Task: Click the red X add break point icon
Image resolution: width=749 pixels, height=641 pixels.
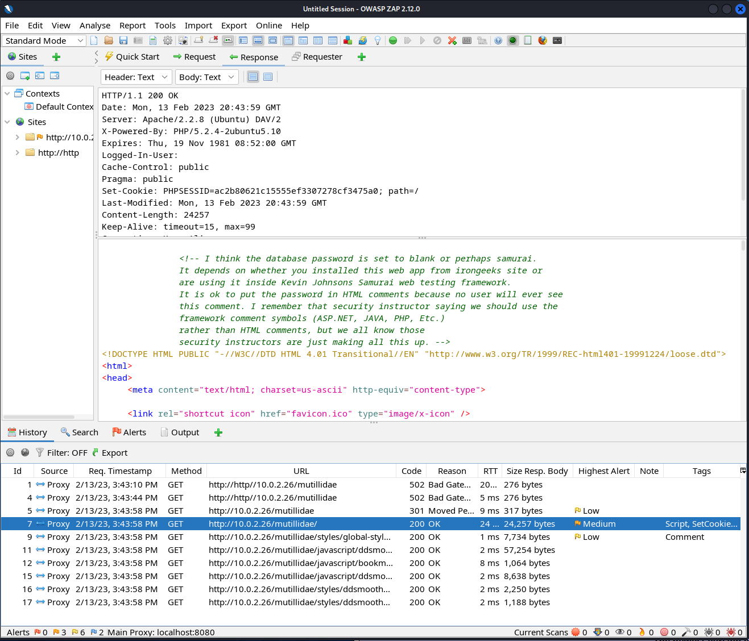Action: click(452, 40)
